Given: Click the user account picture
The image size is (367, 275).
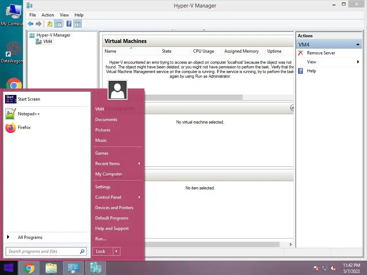Looking at the screenshot, I should [118, 90].
